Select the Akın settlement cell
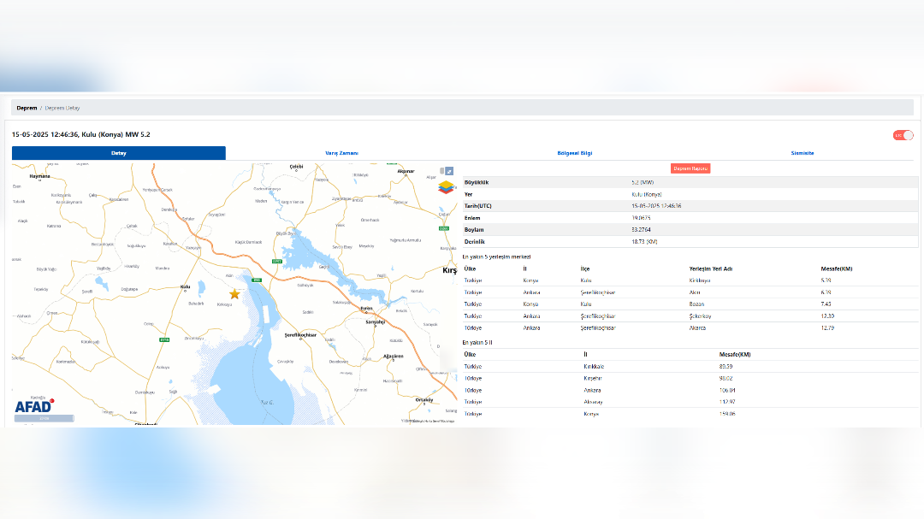 tap(695, 292)
